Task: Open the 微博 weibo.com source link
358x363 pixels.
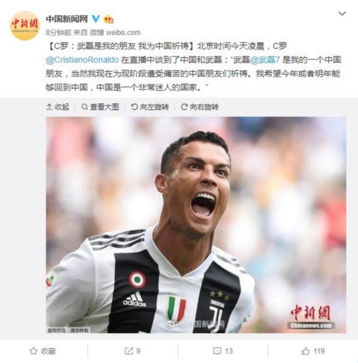Action: (115, 33)
